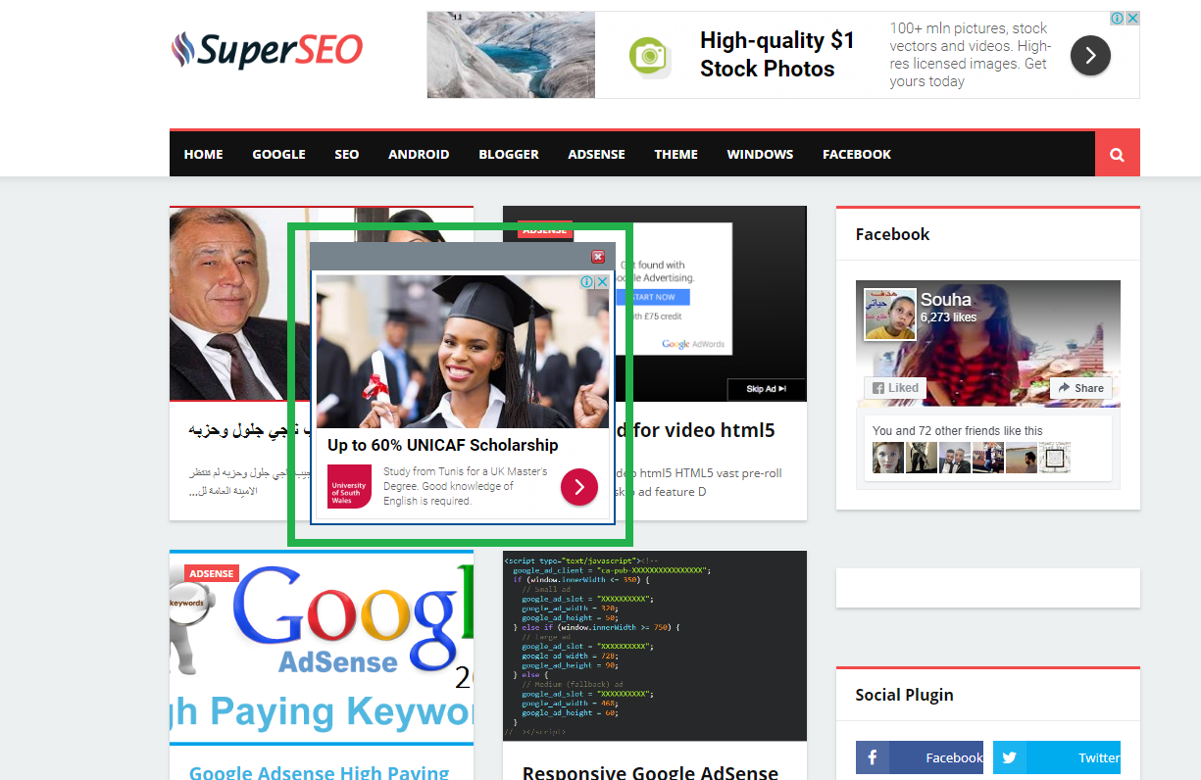1201x780 pixels.
Task: Click the graduate photo in scholarship ad
Action: coord(463,351)
